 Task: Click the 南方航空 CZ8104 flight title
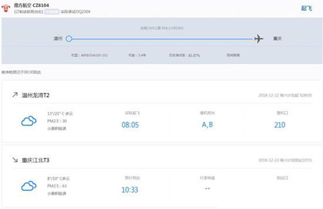[x=32, y=5]
